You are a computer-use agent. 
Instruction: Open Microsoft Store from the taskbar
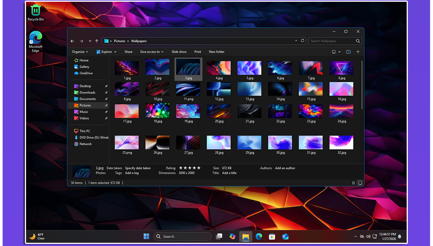[272, 236]
